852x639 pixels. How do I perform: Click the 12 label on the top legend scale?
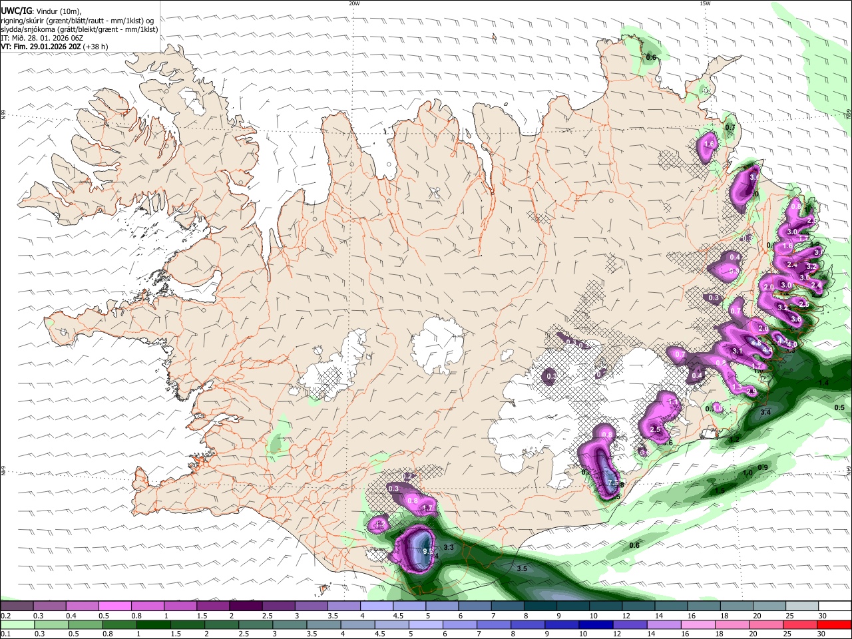pyautogui.click(x=626, y=616)
